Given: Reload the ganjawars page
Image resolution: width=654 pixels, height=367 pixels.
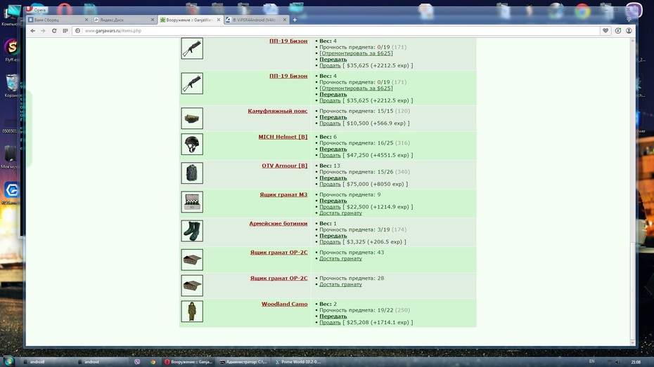Looking at the screenshot, I should coord(54,31).
